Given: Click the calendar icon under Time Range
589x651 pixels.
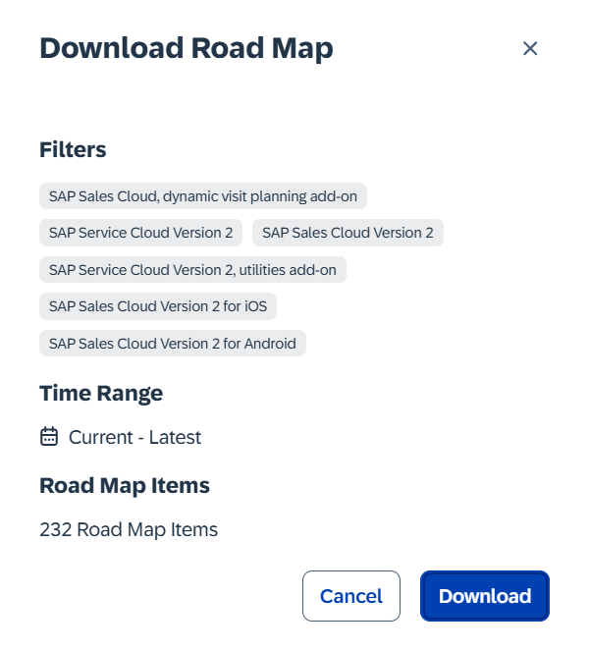Looking at the screenshot, I should [x=49, y=437].
